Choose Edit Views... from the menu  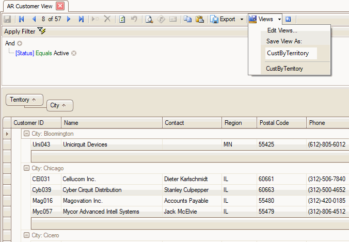(x=282, y=31)
